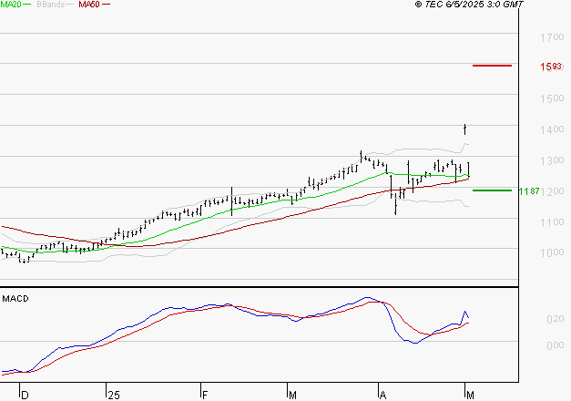The height and width of the screenshot is (401, 571).
Task: Click the 1000 price axis label
Action: click(552, 252)
